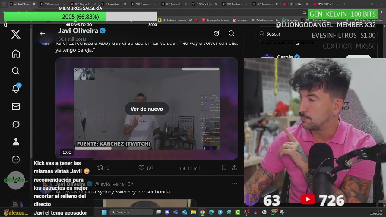The image size is (386, 217).
Task: Switch to the Fraanco X tab
Action: [x=143, y=4]
